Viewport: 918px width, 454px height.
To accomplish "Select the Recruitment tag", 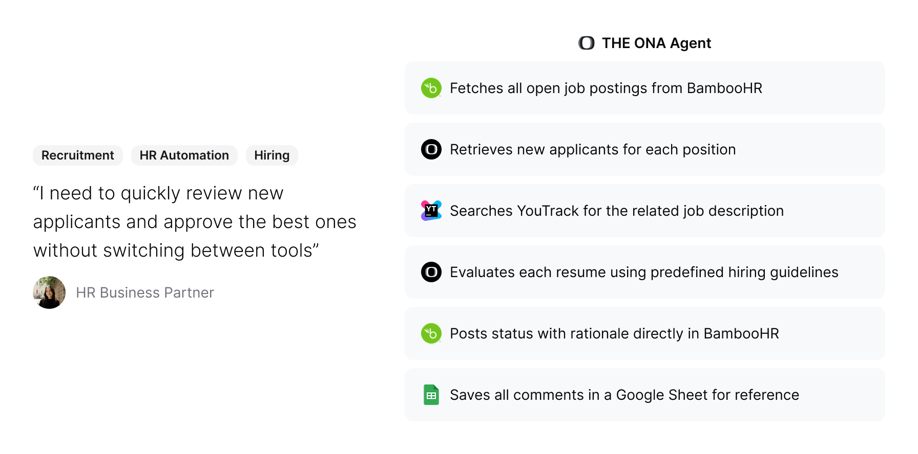I will (78, 155).
